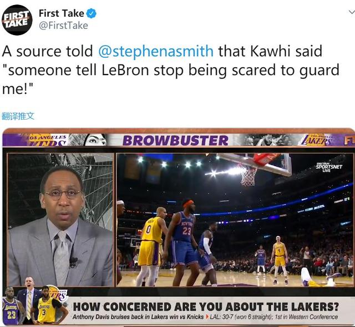Open the @FirstTake handle link
This screenshot has height=327, width=355.
pyautogui.click(x=63, y=26)
